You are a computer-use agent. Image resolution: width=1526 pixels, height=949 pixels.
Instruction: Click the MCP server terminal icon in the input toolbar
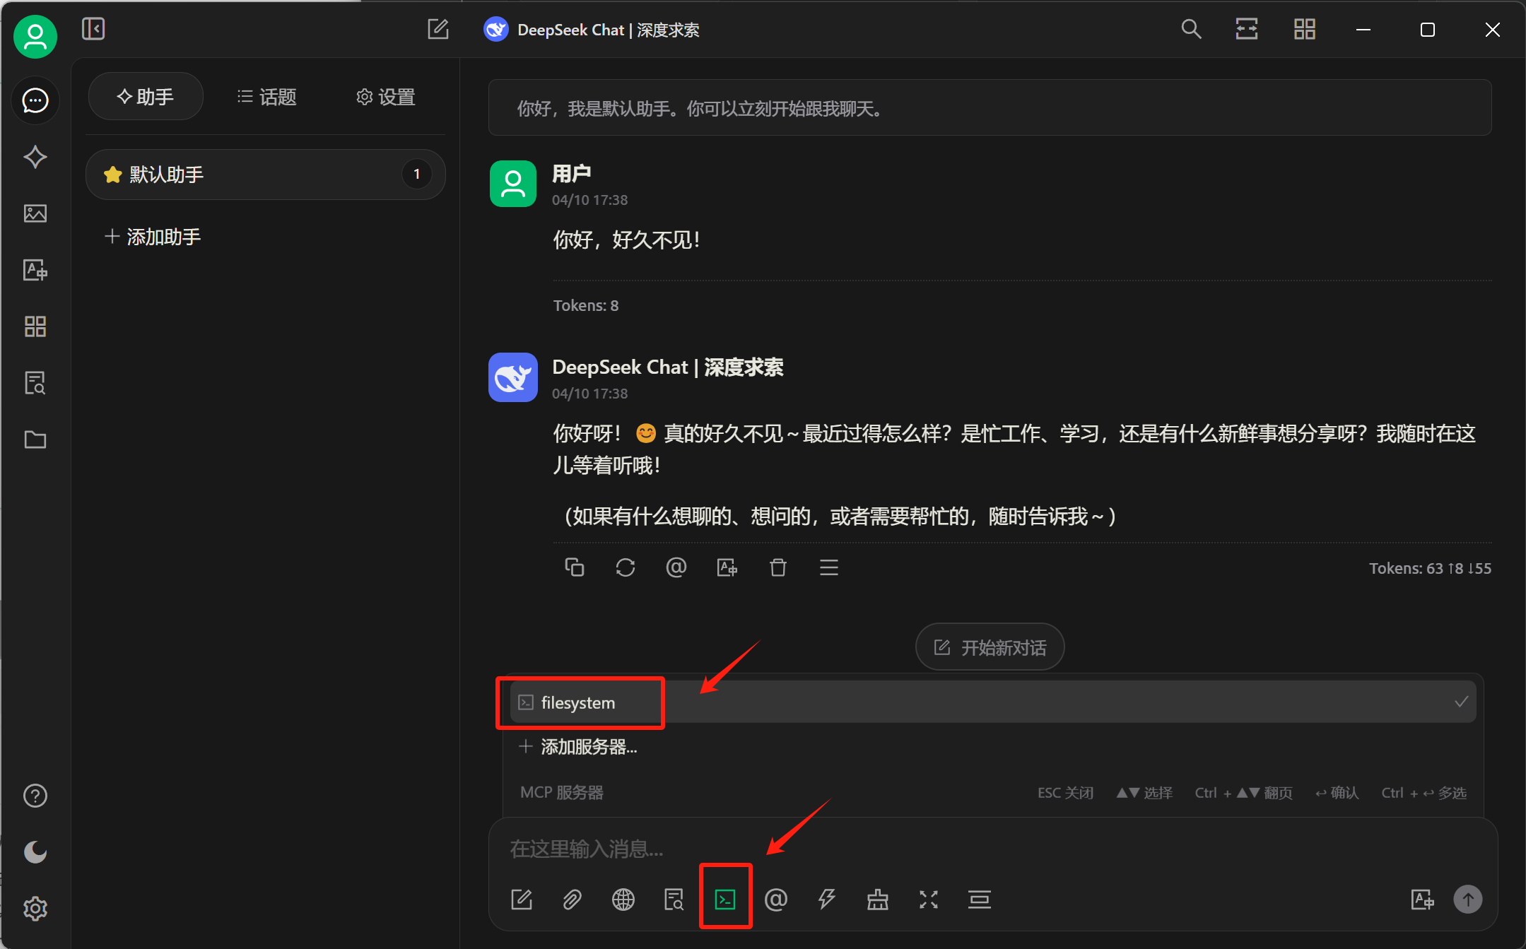coord(725,899)
